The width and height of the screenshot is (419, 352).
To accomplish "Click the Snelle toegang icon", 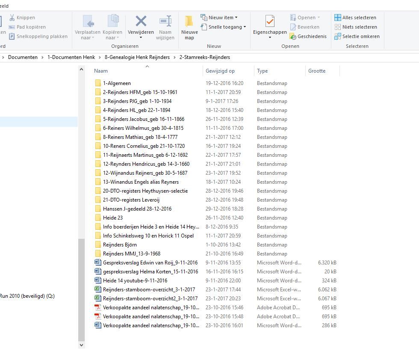I will pyautogui.click(x=204, y=27).
